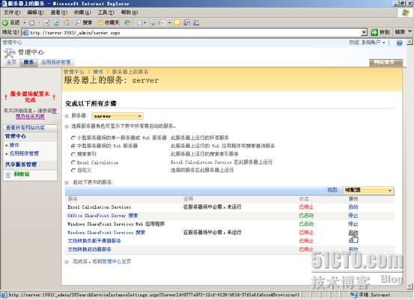Viewport: 414px width, 300px height.
Task: Click the Edit page toolbar icon
Action: 162,22
